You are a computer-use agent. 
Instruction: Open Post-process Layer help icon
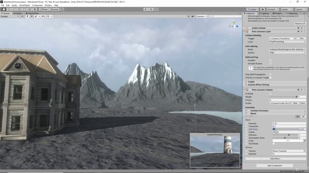298,32
